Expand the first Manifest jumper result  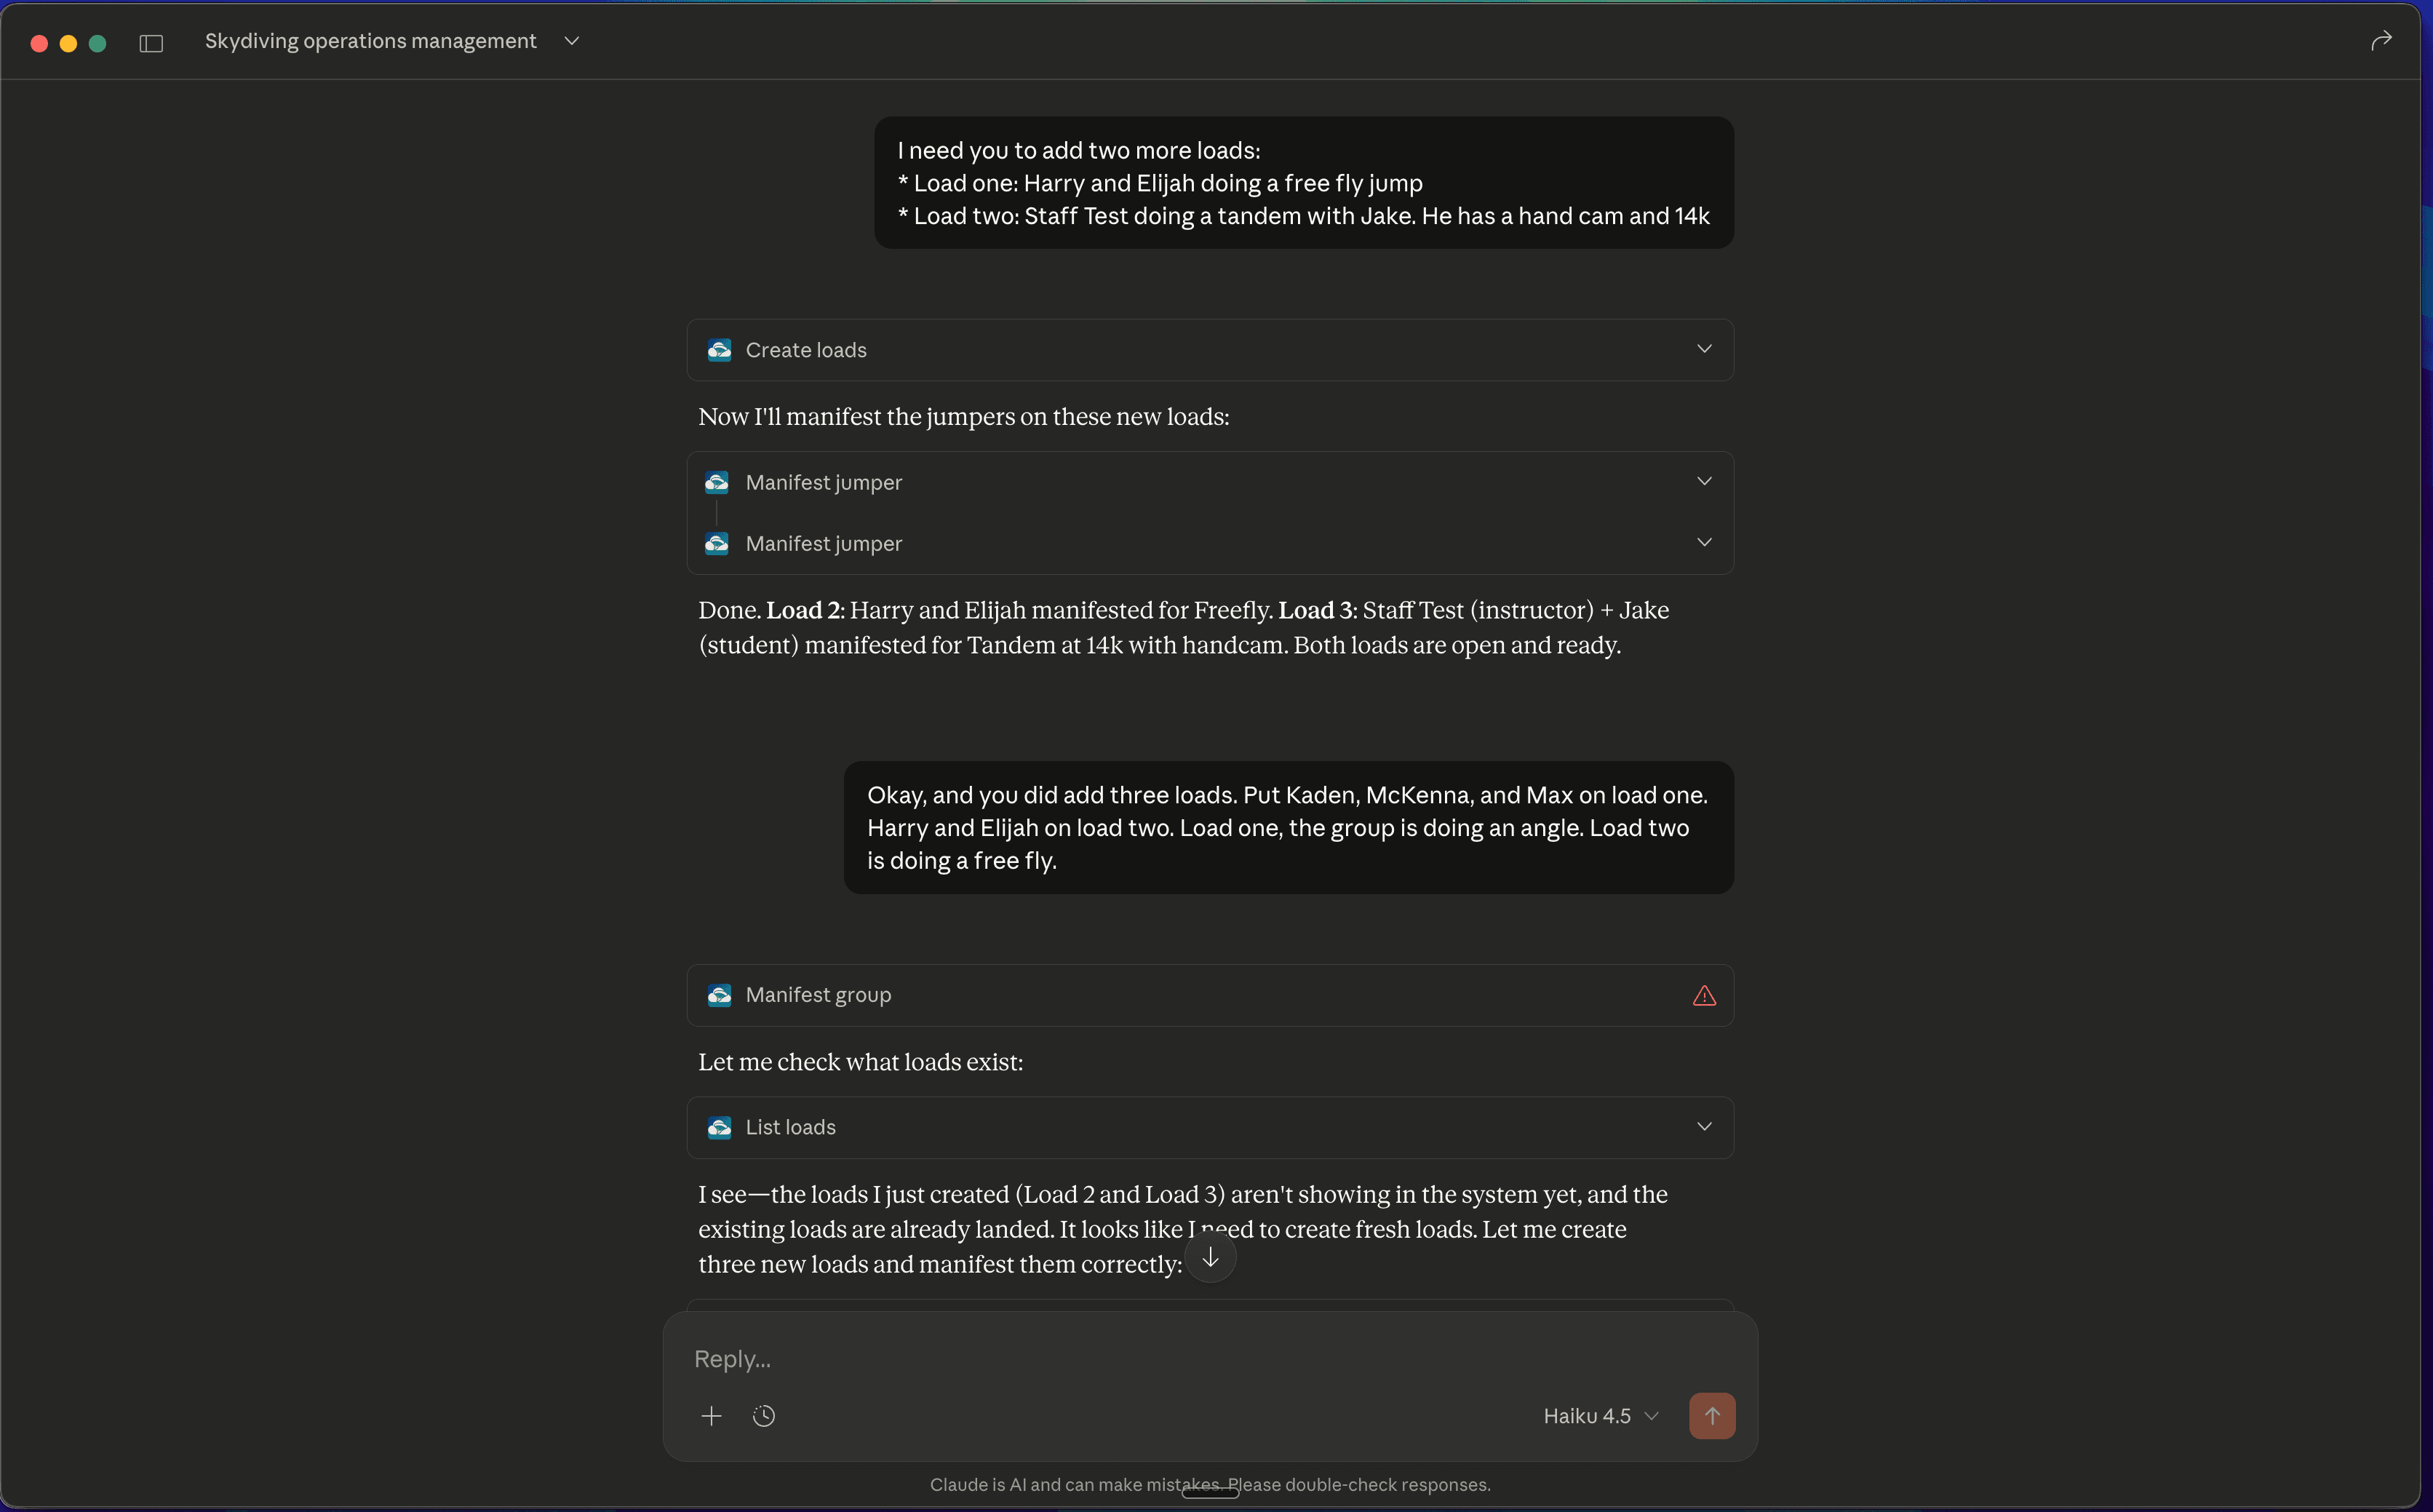click(1703, 481)
